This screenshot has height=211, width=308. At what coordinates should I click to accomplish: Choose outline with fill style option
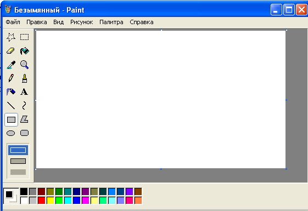tap(18, 161)
